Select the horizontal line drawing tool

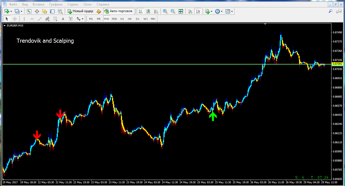[x=32, y=19]
